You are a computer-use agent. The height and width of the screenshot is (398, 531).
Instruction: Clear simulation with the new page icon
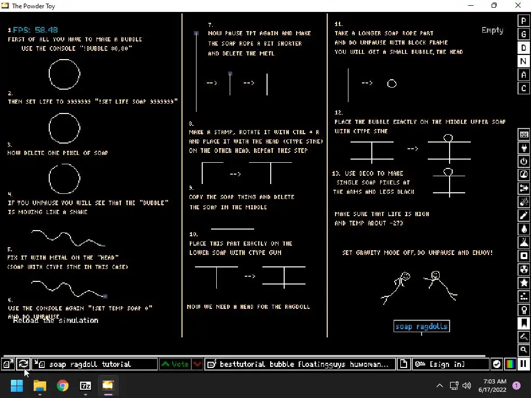click(403, 364)
